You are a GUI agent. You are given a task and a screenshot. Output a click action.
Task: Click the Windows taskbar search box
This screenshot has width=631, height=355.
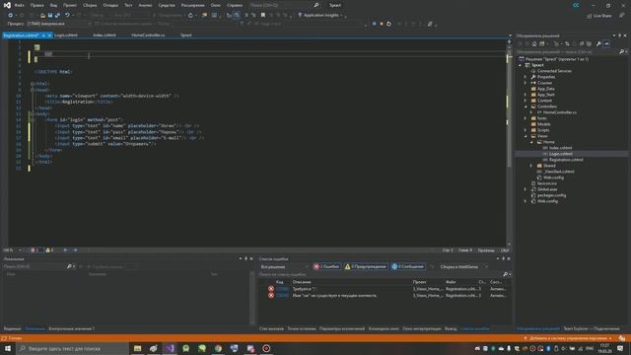tap(72, 348)
